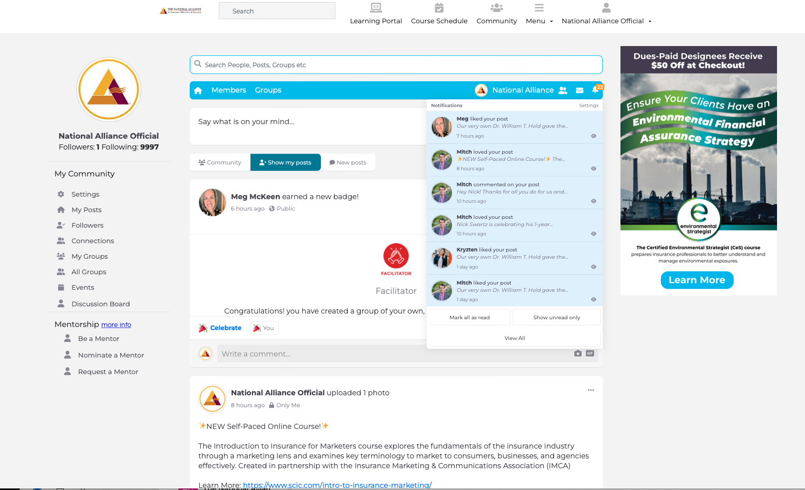Click Write a comment field
Image resolution: width=805 pixels, height=490 pixels.
point(394,354)
